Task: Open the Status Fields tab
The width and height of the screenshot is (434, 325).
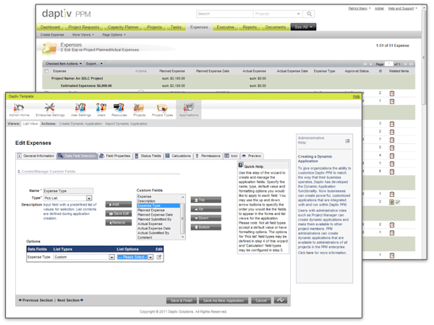Action: click(x=148, y=156)
